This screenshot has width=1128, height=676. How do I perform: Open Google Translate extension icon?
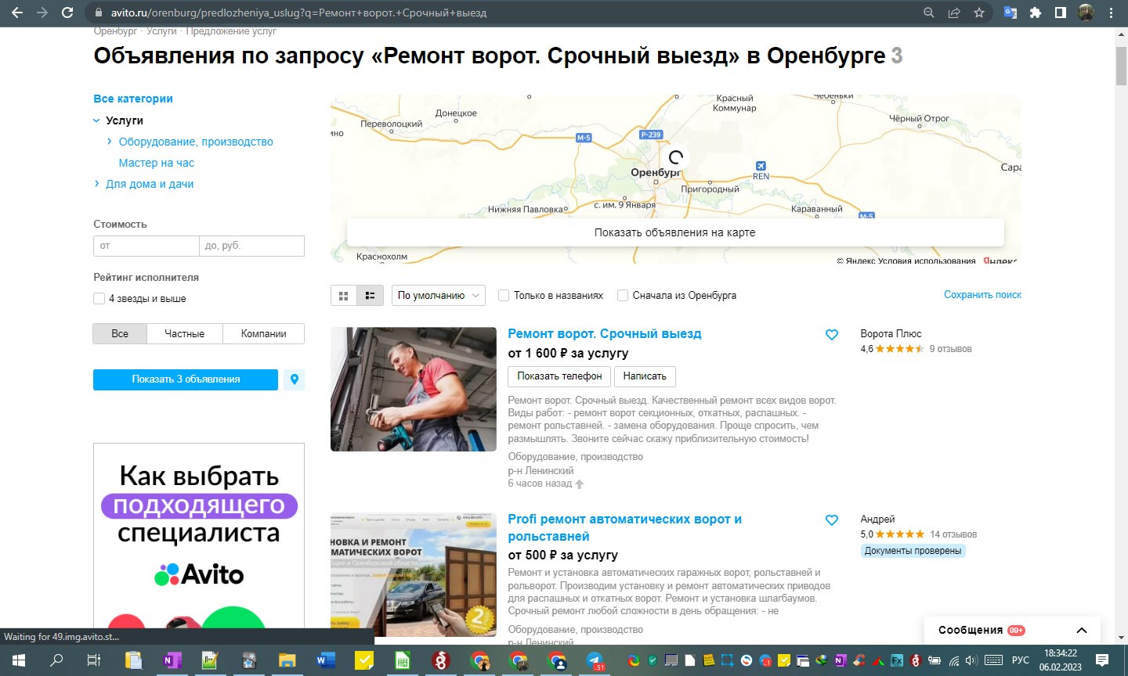pyautogui.click(x=1010, y=13)
